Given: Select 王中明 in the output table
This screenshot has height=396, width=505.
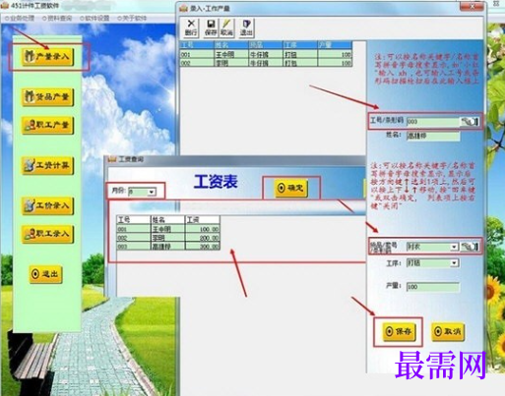Looking at the screenshot, I should click(x=231, y=55).
